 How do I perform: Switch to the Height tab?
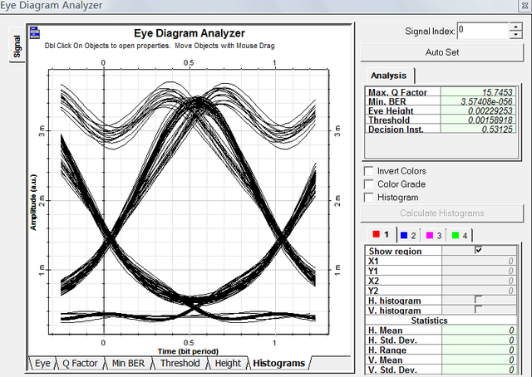[228, 363]
